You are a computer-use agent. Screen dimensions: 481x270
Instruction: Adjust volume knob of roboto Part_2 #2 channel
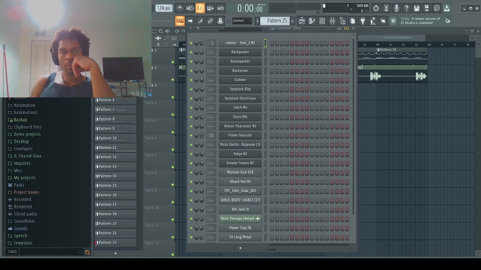coord(202,43)
